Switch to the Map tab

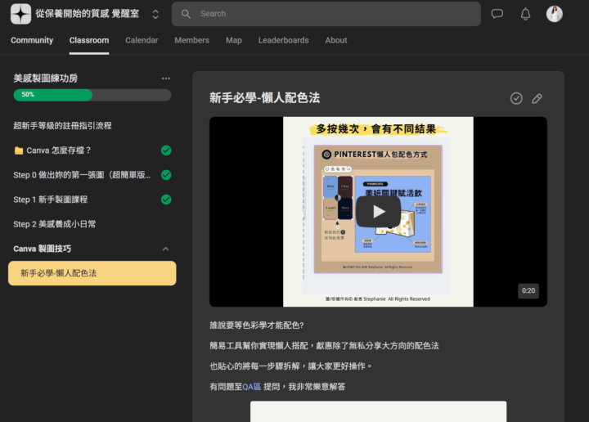234,40
